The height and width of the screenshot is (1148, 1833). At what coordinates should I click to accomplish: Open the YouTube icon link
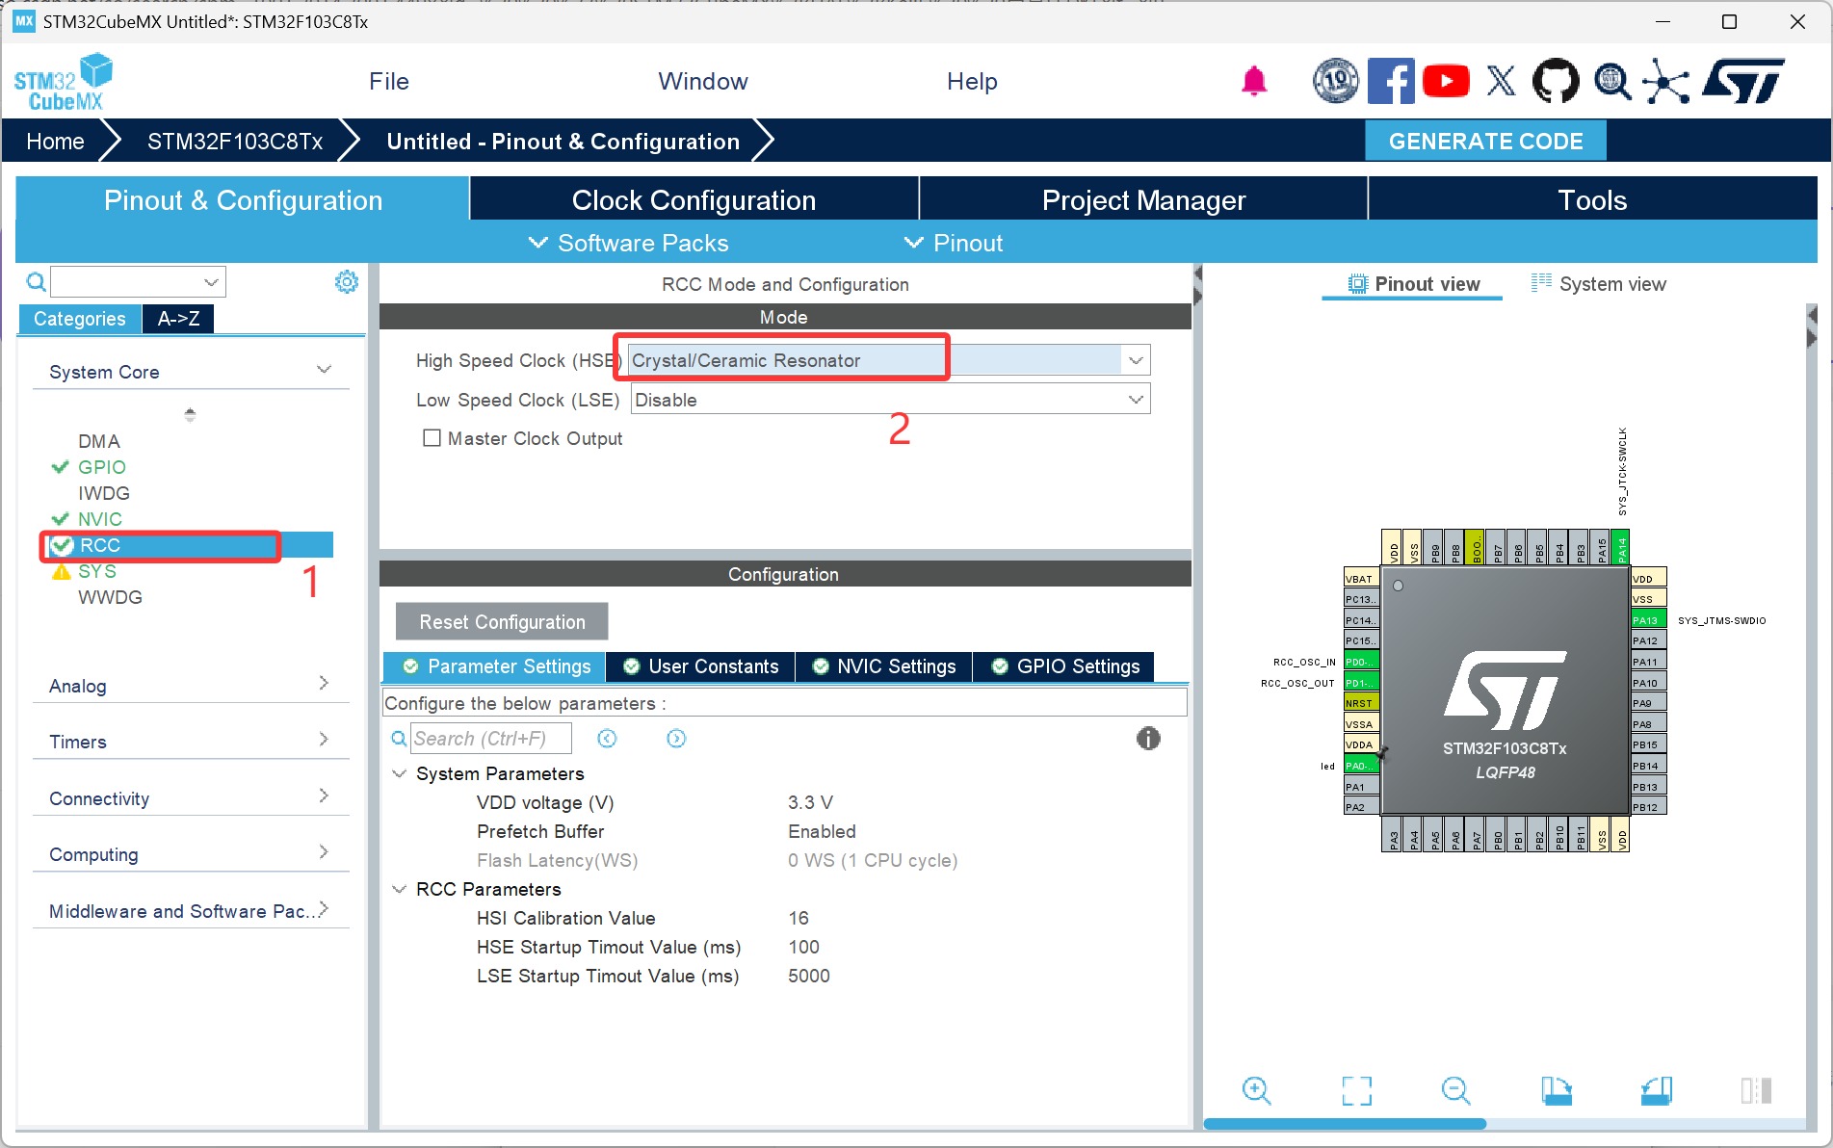tap(1446, 81)
